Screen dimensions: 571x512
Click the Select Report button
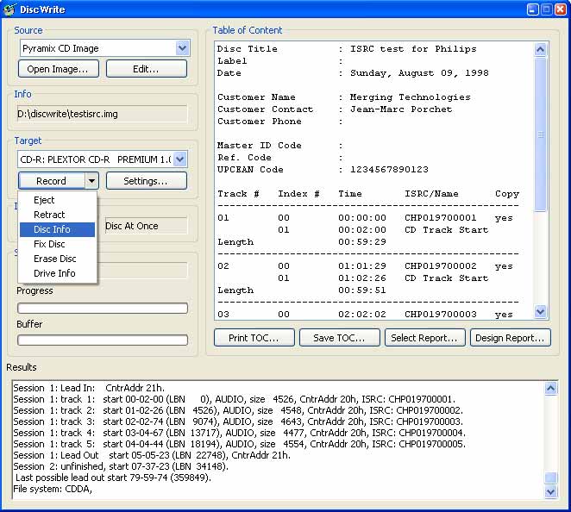click(x=424, y=338)
